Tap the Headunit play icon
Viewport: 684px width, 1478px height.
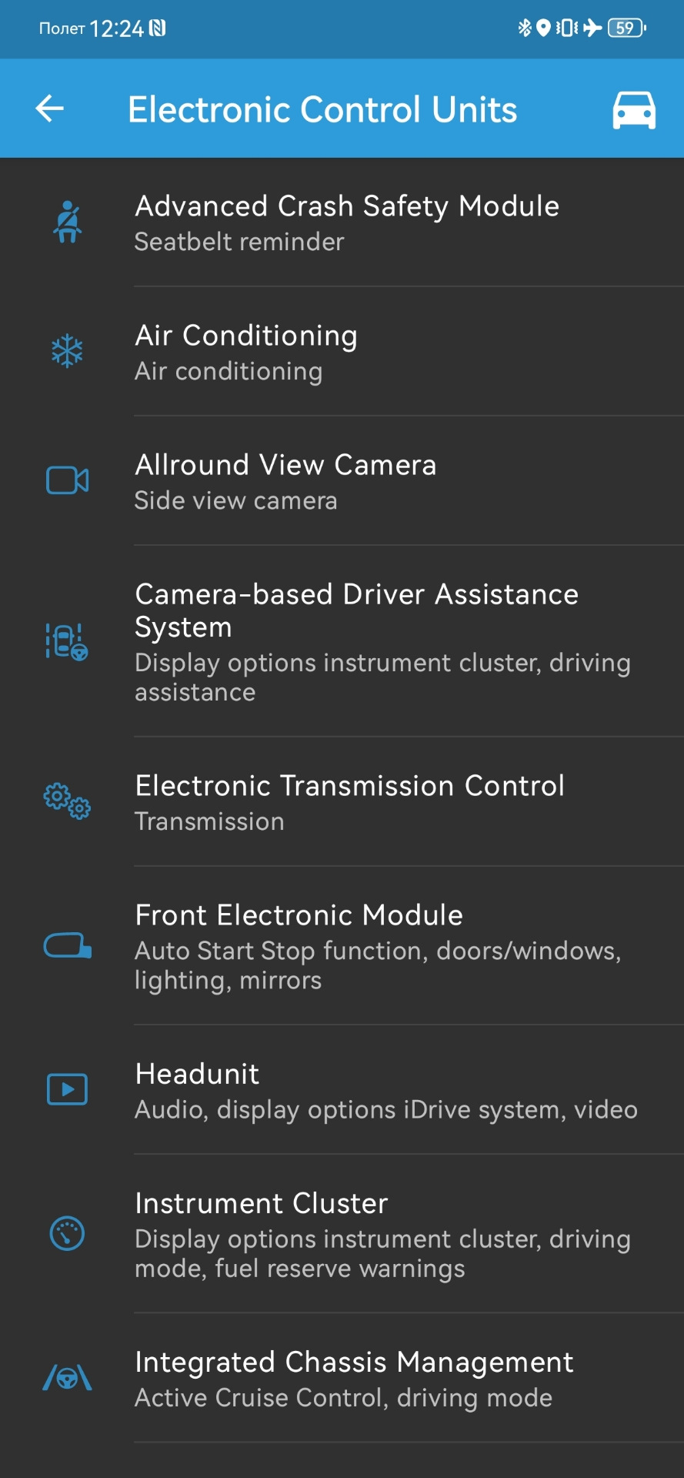click(x=68, y=1089)
